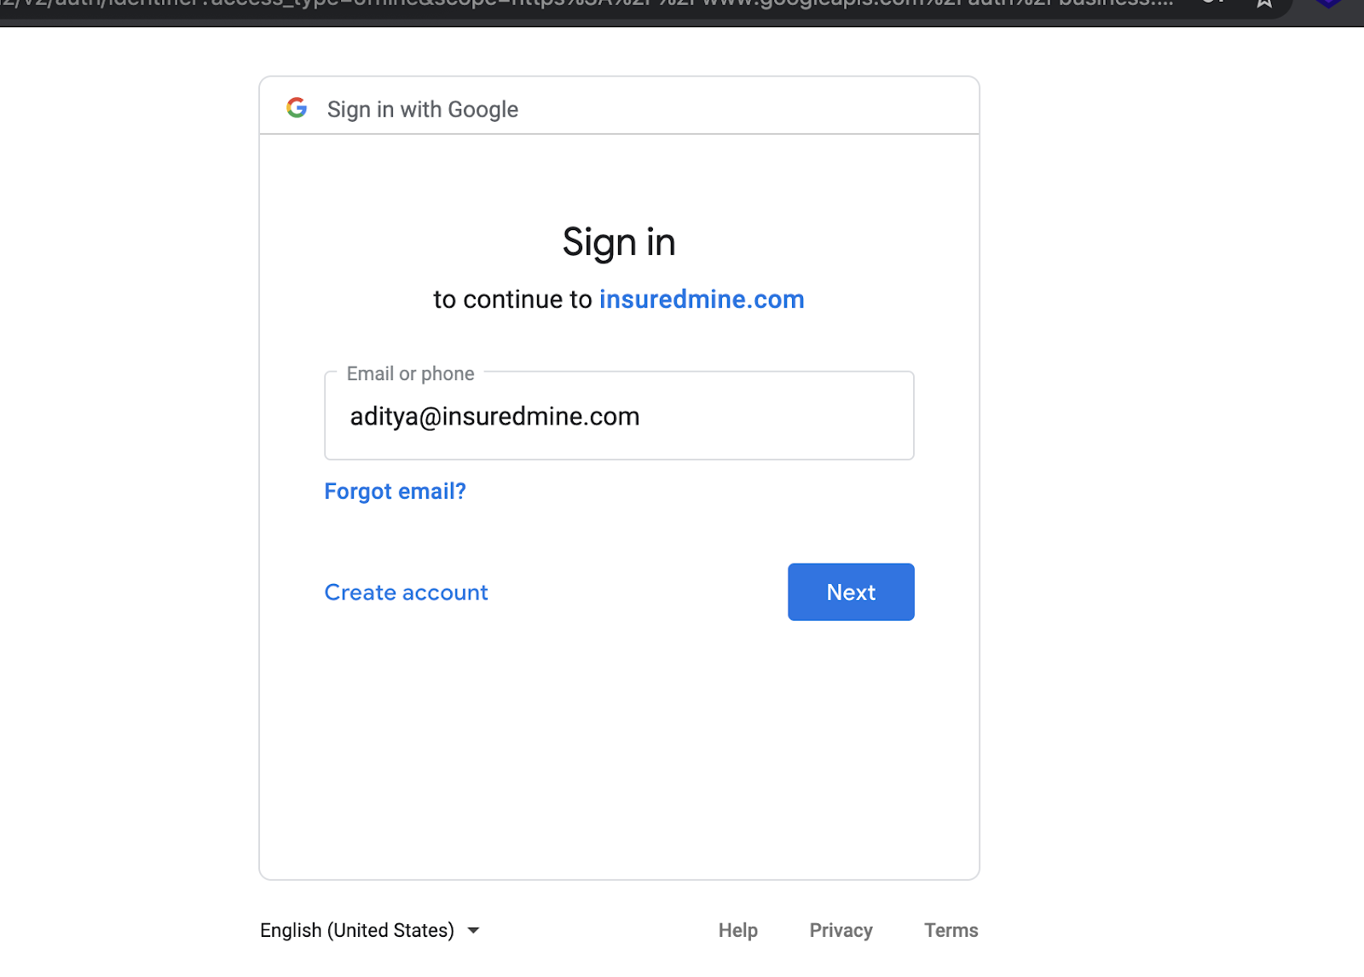Click the aditya@insuredmine.com text in field
1364x977 pixels.
point(494,416)
